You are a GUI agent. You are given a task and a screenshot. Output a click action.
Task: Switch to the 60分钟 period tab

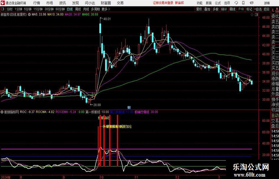click(60, 9)
